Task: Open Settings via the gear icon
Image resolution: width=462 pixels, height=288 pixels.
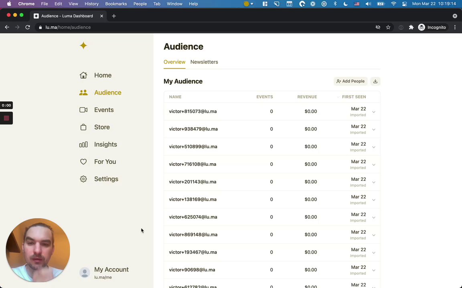Action: point(83,179)
